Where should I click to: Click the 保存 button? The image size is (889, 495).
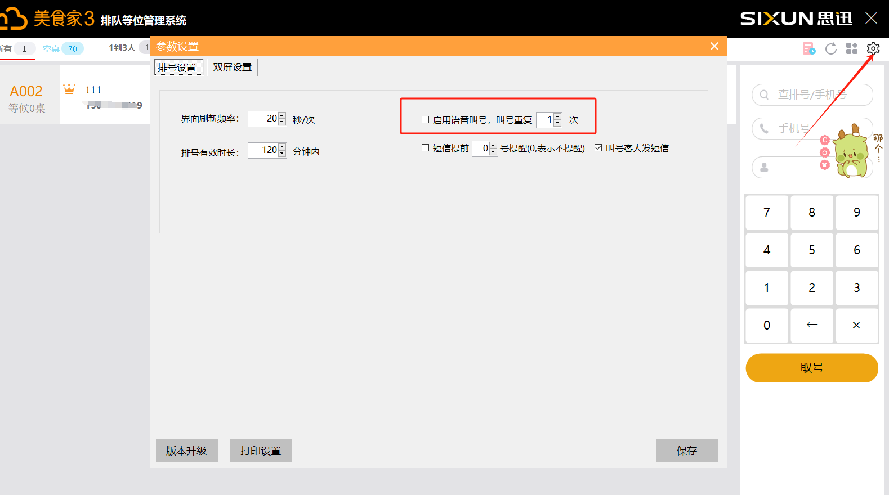(x=687, y=451)
